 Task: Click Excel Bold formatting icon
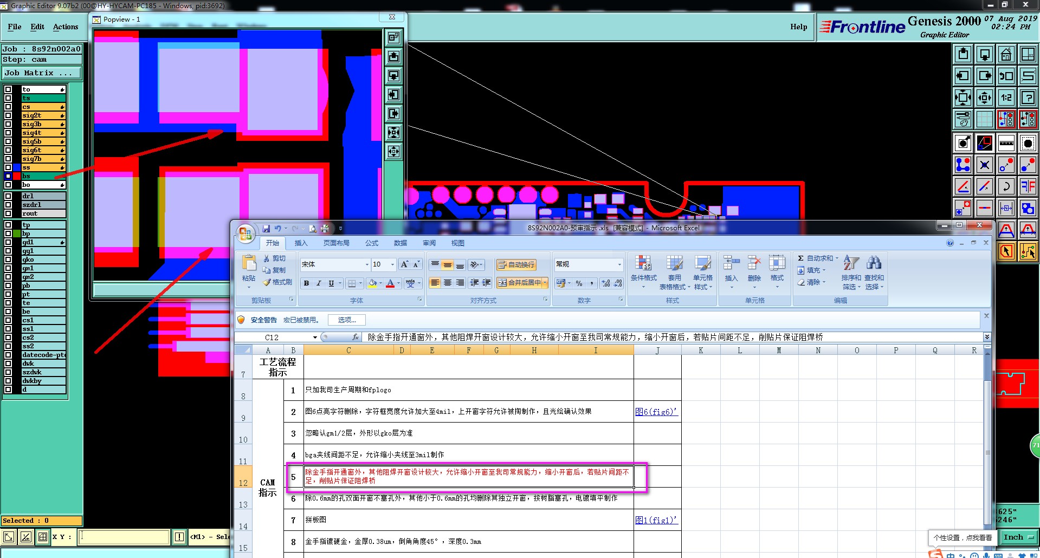click(306, 283)
